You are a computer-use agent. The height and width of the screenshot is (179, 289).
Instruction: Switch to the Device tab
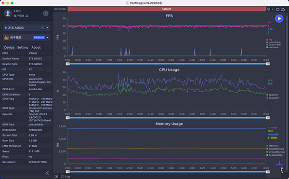[9, 47]
